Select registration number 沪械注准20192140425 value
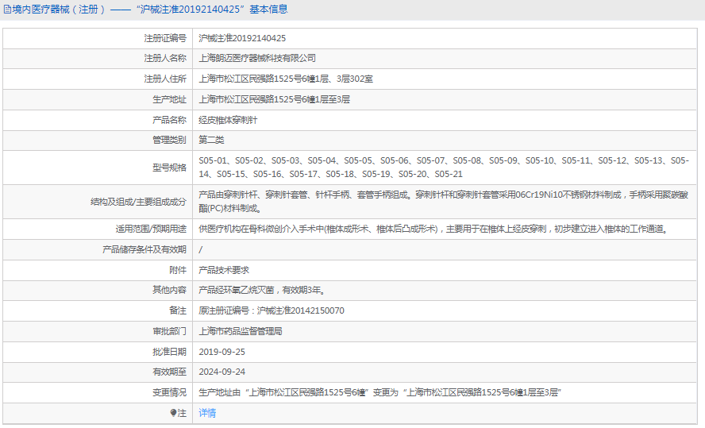Viewport: 705px width, 428px height. click(242, 38)
